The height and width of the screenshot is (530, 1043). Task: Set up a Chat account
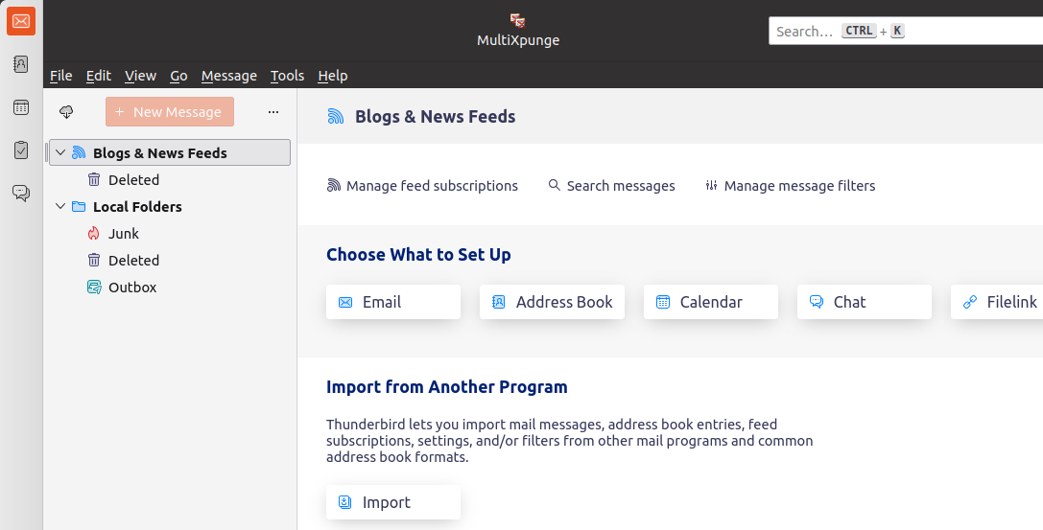tap(865, 302)
